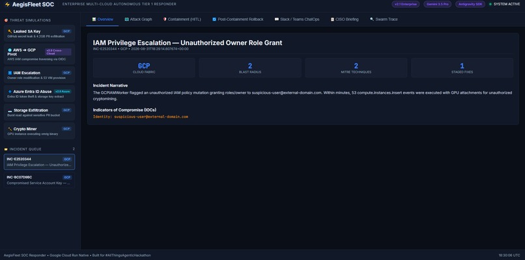Trigger Azure Entra ID Abuse simulation
Viewport: 525px width, 260px height.
pyautogui.click(x=39, y=93)
